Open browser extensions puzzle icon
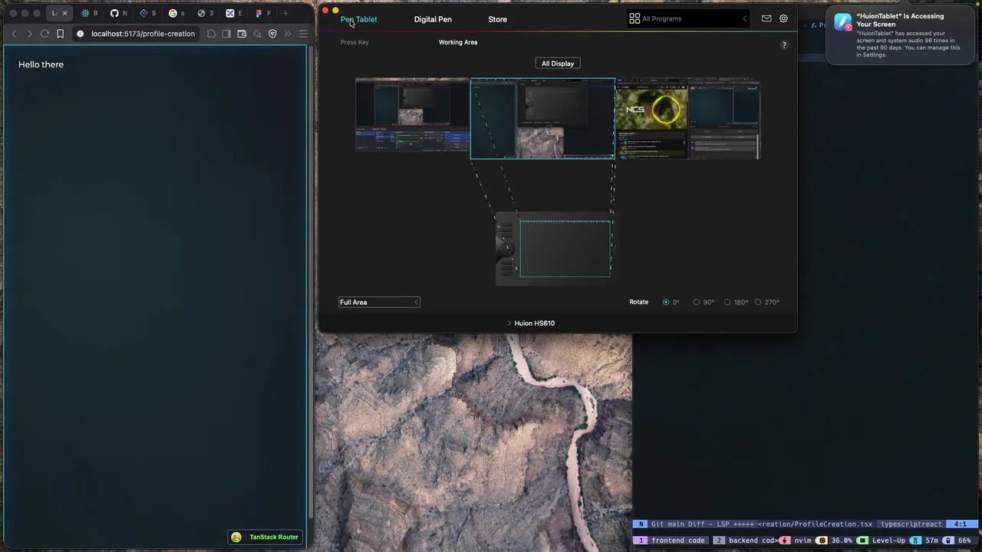This screenshot has width=982, height=552. pos(211,34)
